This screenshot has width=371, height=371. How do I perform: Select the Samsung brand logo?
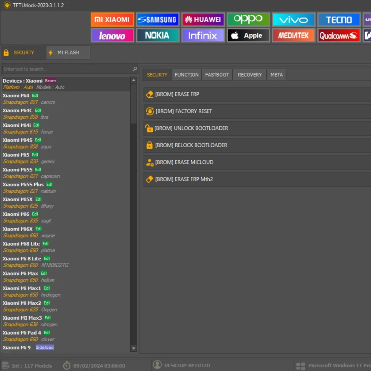click(157, 20)
